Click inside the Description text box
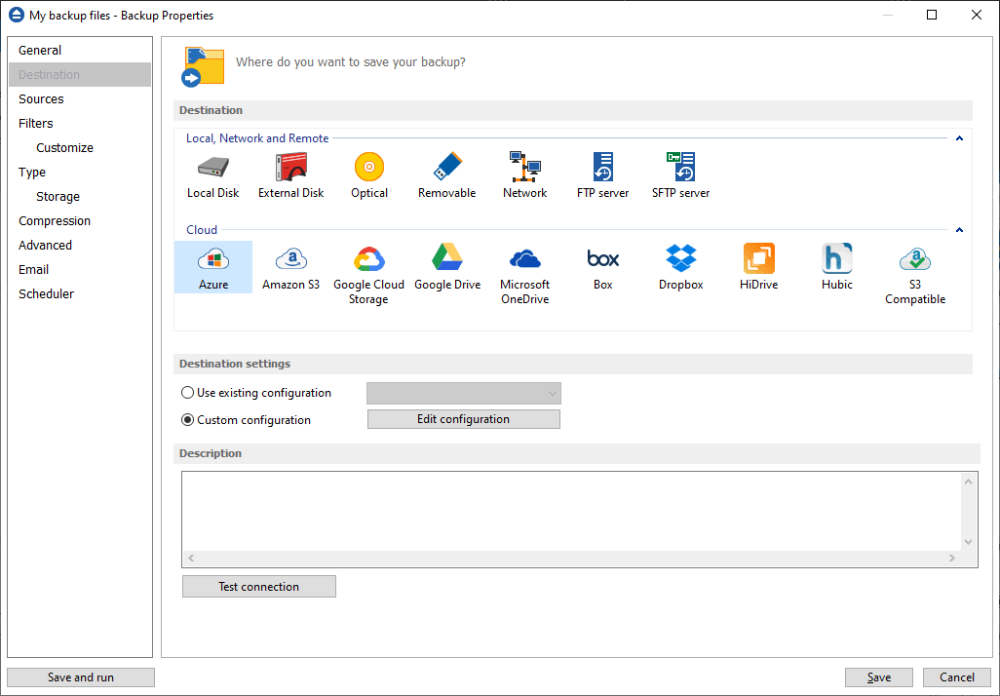This screenshot has width=1000, height=696. (571, 512)
